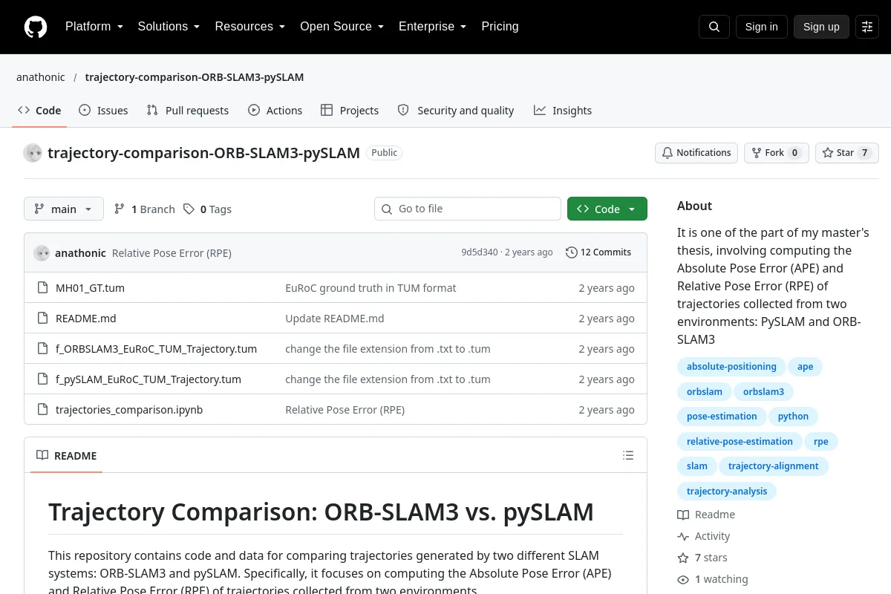Open the 0 Tags link
891x594 pixels.
point(208,209)
